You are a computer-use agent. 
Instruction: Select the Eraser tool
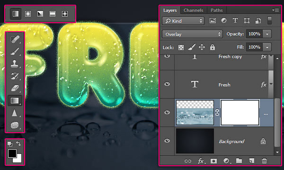point(15,88)
